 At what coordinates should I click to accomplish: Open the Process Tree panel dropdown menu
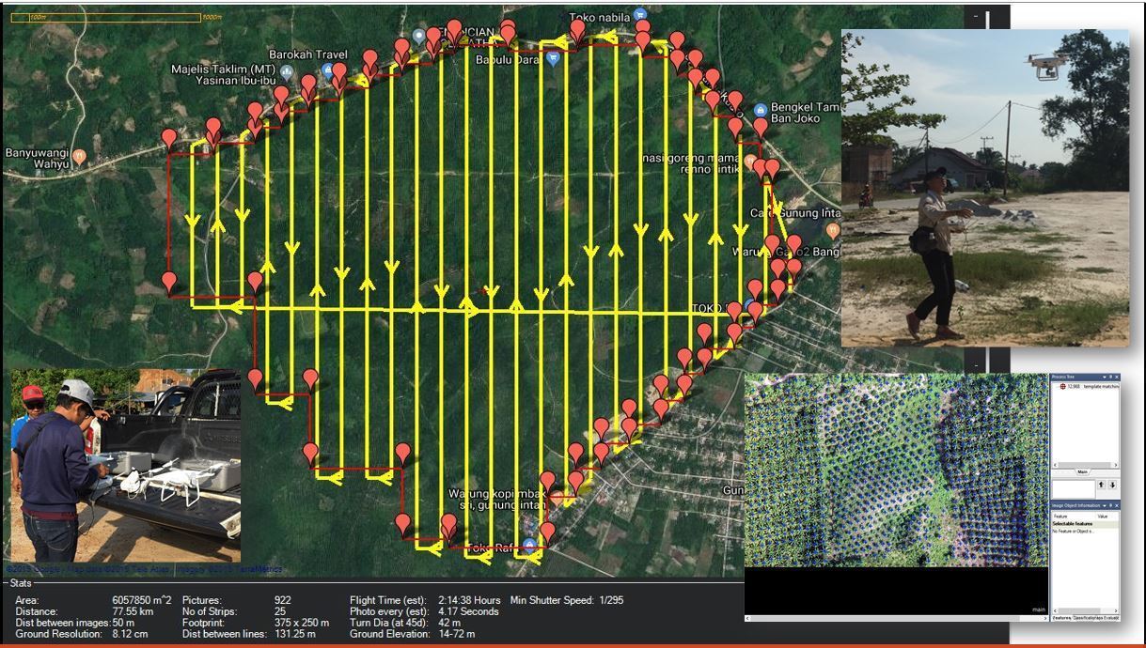coord(1105,378)
